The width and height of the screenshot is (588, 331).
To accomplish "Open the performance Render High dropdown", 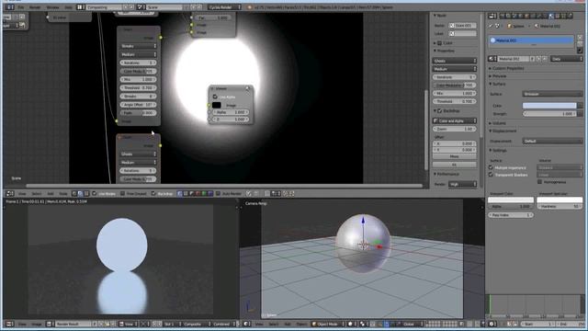I will point(463,184).
